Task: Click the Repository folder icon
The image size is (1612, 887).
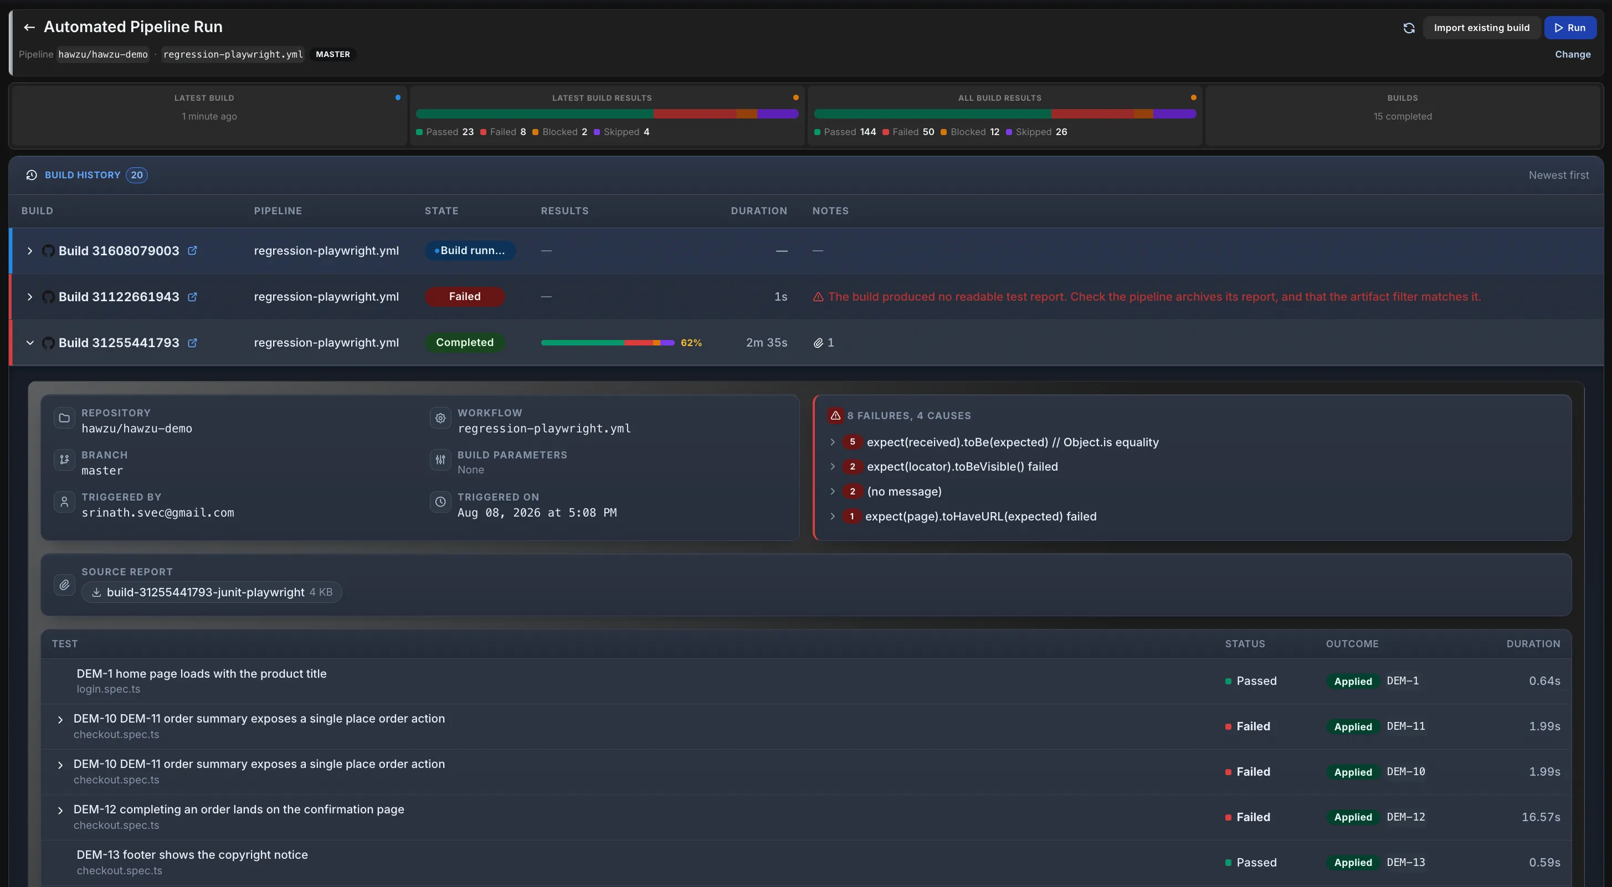Action: tap(64, 418)
